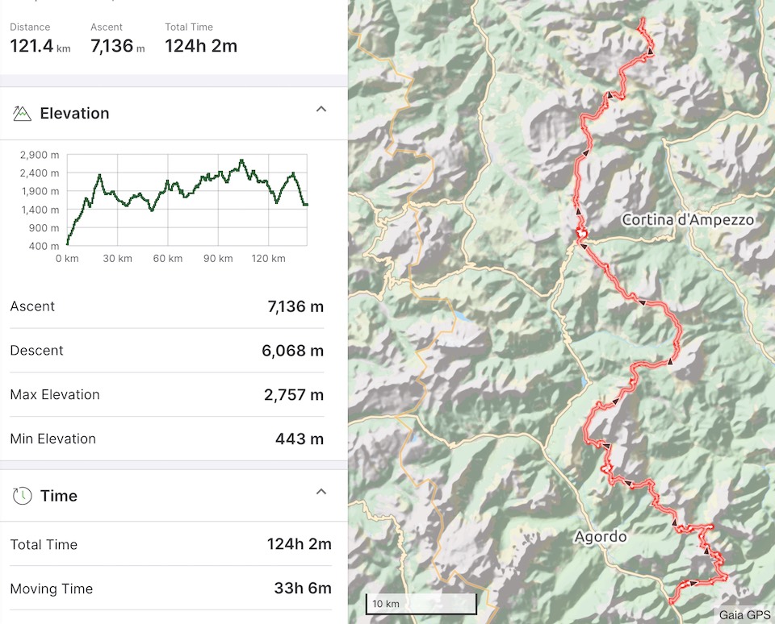Click the Cortina d'Ampezzo map label
This screenshot has width=775, height=624.
click(x=688, y=219)
